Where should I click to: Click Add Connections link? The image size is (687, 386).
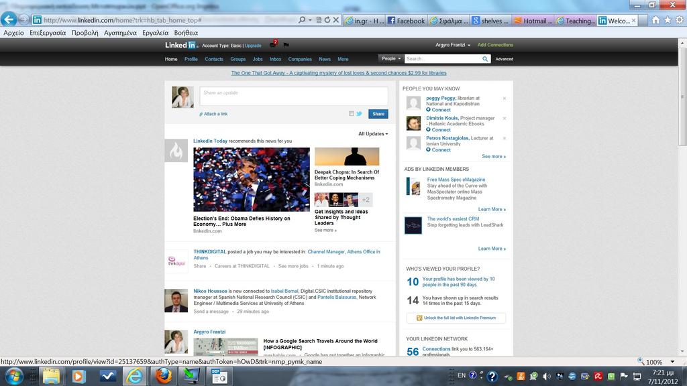(x=495, y=45)
